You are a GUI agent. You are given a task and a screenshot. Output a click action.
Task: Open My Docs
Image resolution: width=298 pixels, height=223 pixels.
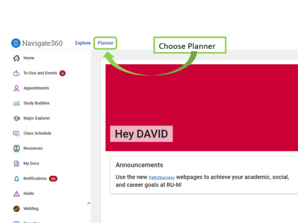31,163
